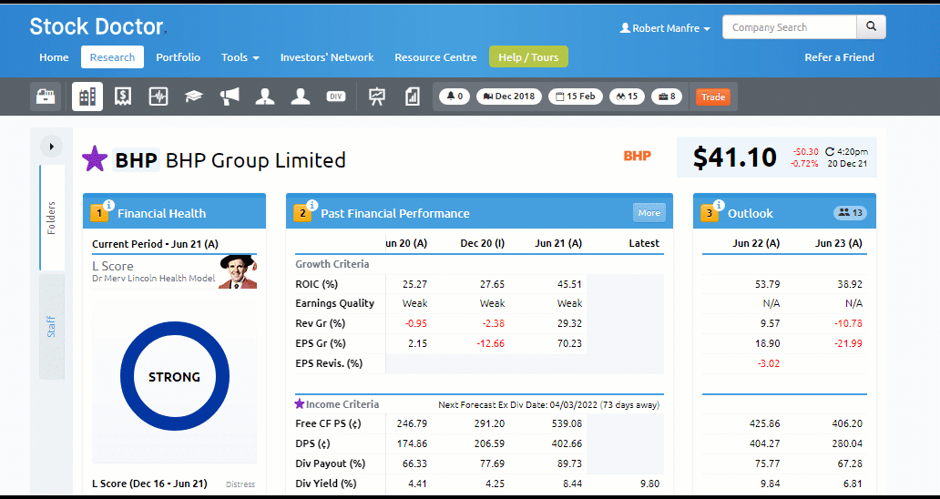Click the $41.10 share price
This screenshot has width=940, height=499.
coord(734,158)
